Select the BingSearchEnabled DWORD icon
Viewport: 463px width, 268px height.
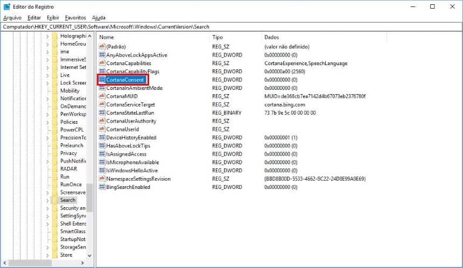coord(102,187)
